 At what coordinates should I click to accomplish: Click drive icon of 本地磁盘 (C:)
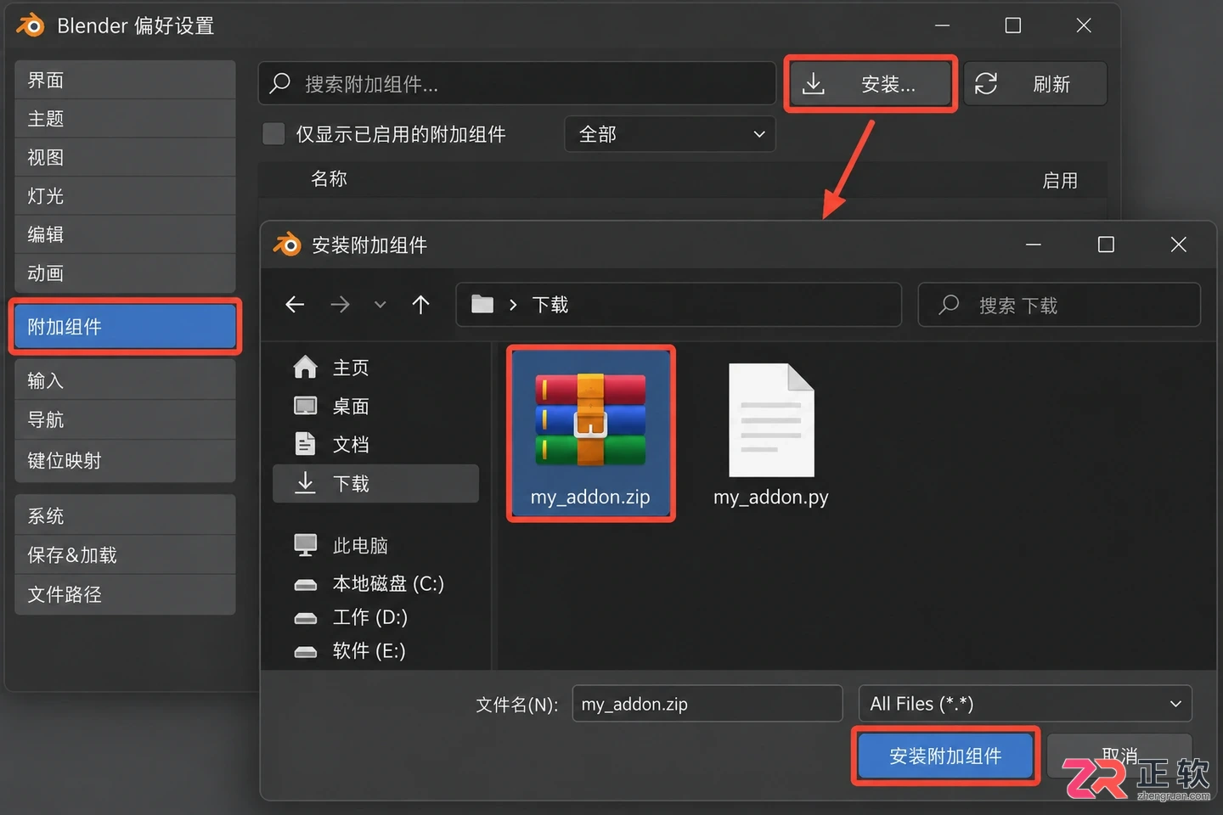305,584
